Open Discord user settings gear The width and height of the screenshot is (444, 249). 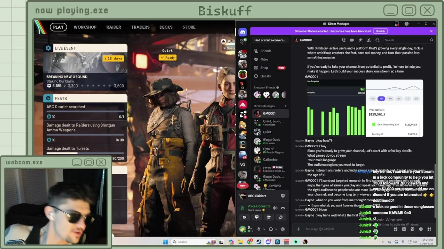(x=283, y=229)
